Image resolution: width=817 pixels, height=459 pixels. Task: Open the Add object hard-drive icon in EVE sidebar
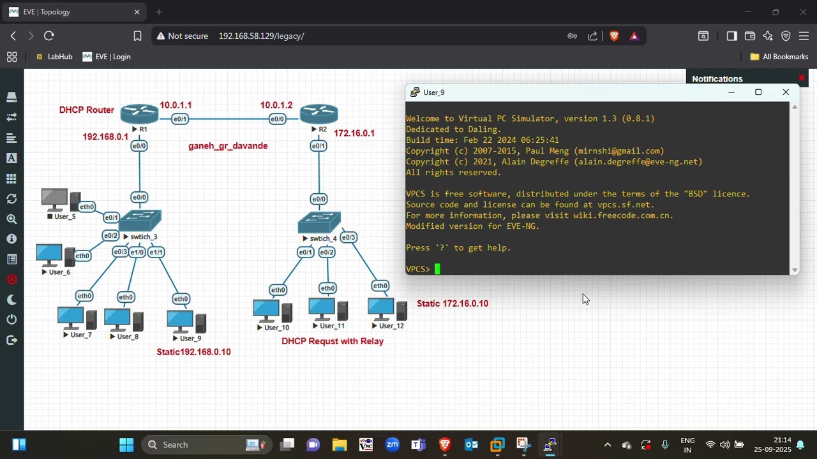click(11, 97)
